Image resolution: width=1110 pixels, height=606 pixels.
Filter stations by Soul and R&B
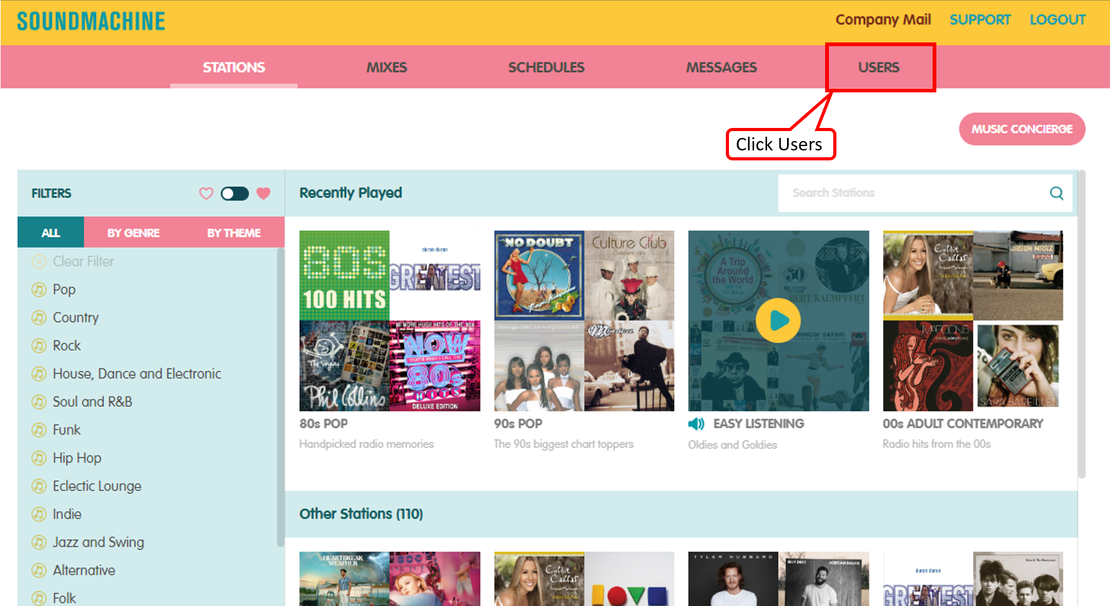(92, 402)
